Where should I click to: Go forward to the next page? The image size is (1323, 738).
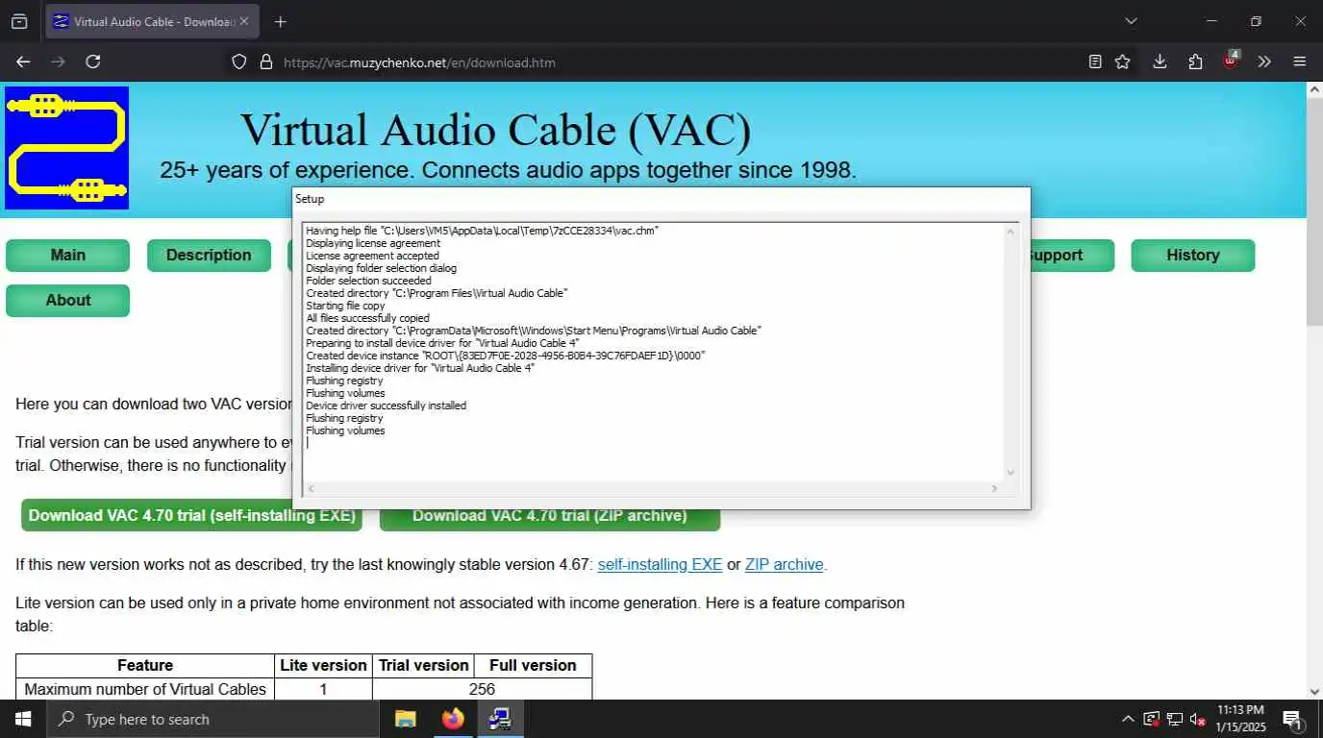pyautogui.click(x=58, y=61)
